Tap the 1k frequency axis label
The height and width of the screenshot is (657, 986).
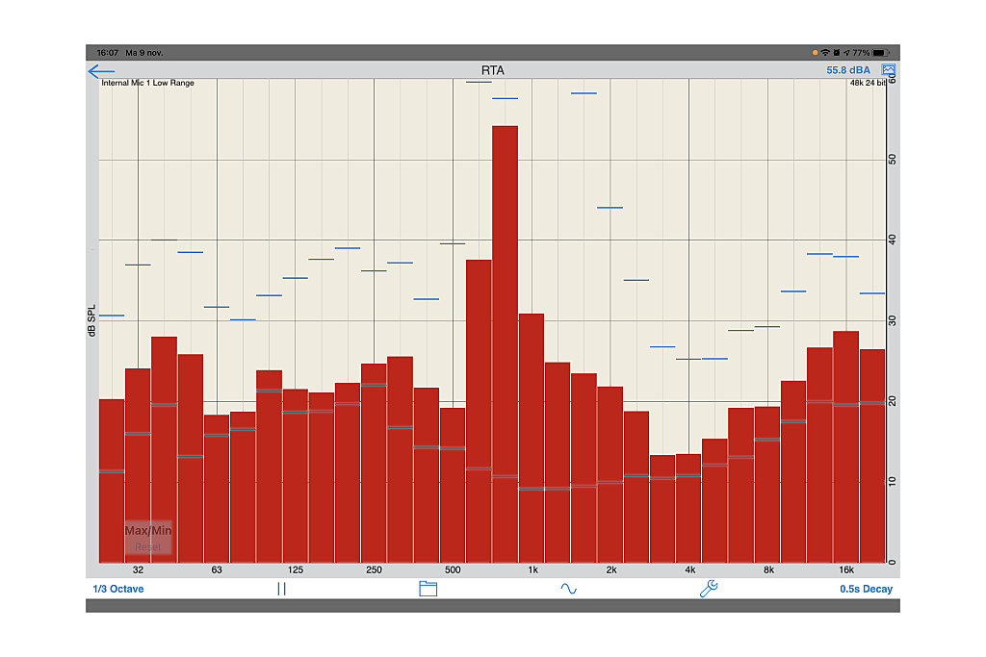coord(532,569)
